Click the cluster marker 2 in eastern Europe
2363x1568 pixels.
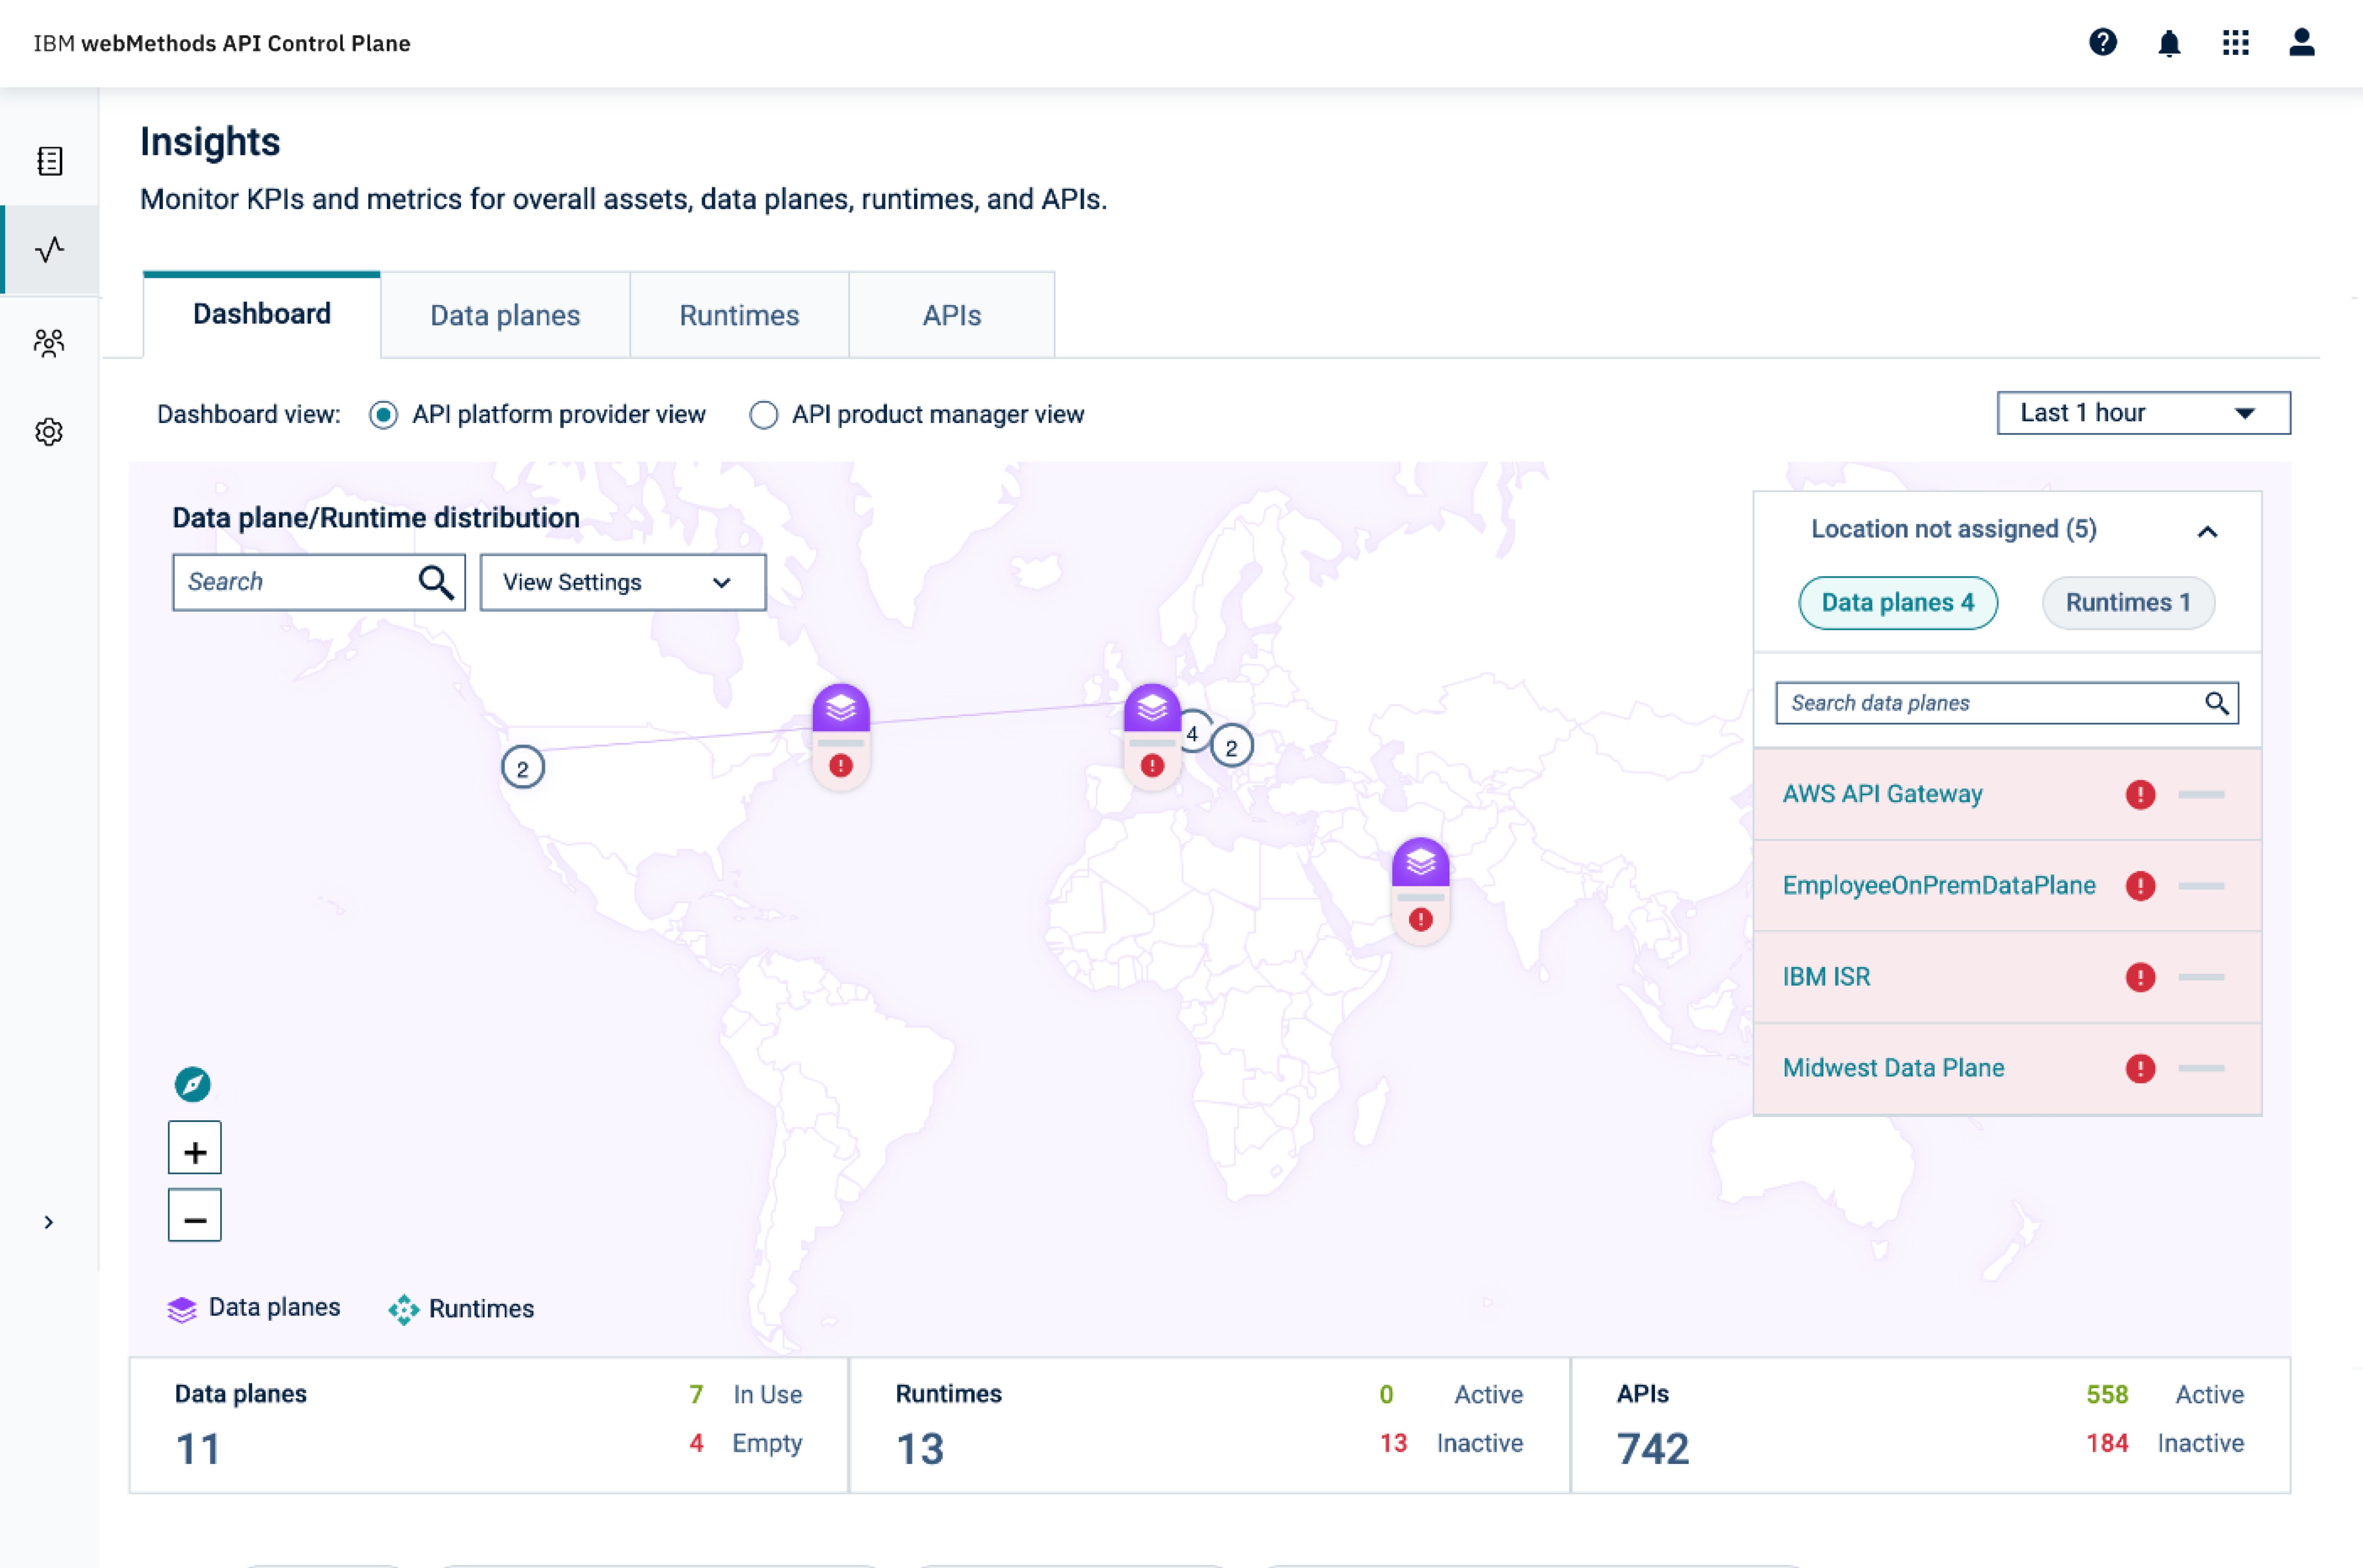coord(1231,747)
